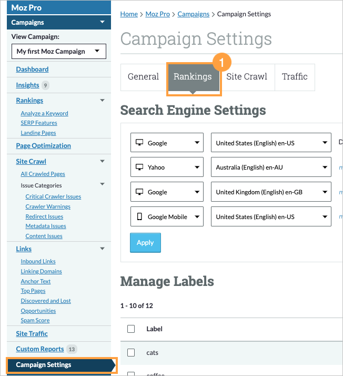
Task: Click the orange step 1 marker badge
Action: click(x=221, y=62)
